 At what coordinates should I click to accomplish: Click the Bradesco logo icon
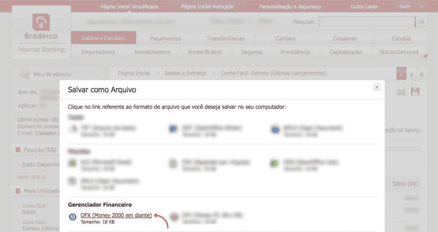(41, 22)
